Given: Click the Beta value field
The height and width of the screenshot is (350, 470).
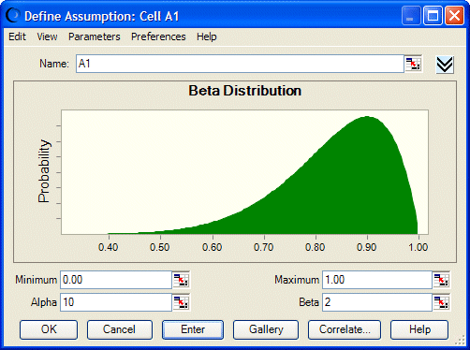Looking at the screenshot, I should [x=377, y=302].
